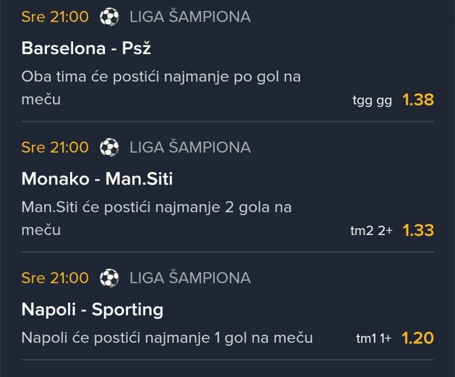The height and width of the screenshot is (377, 455).
Task: Click the soccer ball icon above Monako - Man.Siti
Action: tap(109, 147)
